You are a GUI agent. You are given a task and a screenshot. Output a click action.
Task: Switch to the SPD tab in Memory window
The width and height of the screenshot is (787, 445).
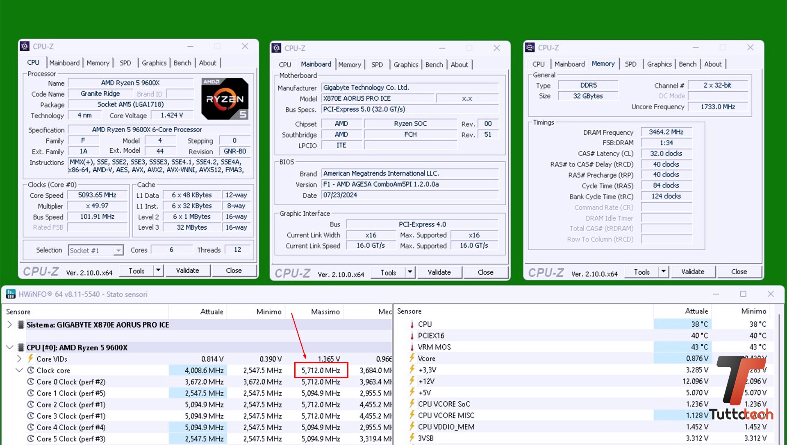pos(630,64)
